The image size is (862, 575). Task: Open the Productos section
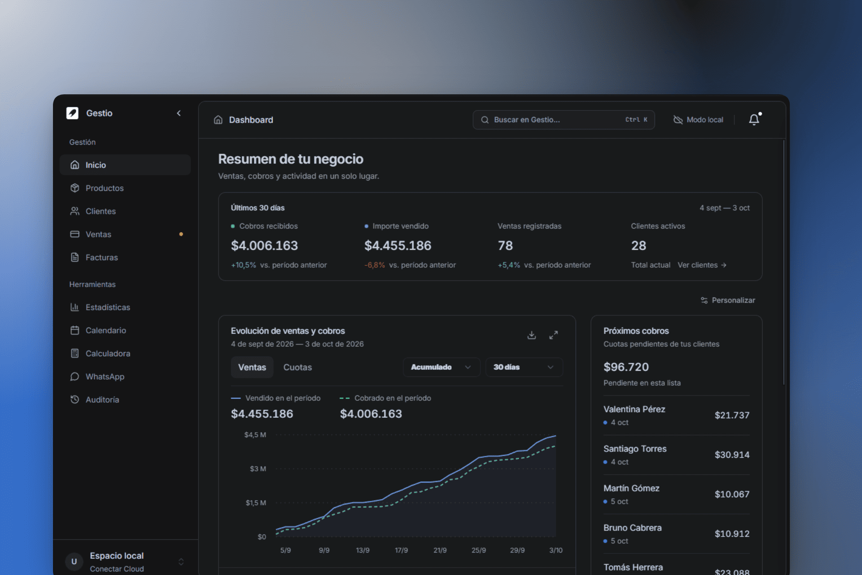125,188
